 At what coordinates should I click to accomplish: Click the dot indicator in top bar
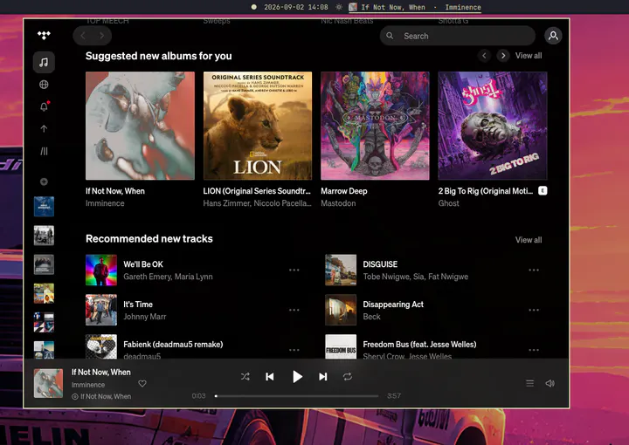click(x=253, y=7)
